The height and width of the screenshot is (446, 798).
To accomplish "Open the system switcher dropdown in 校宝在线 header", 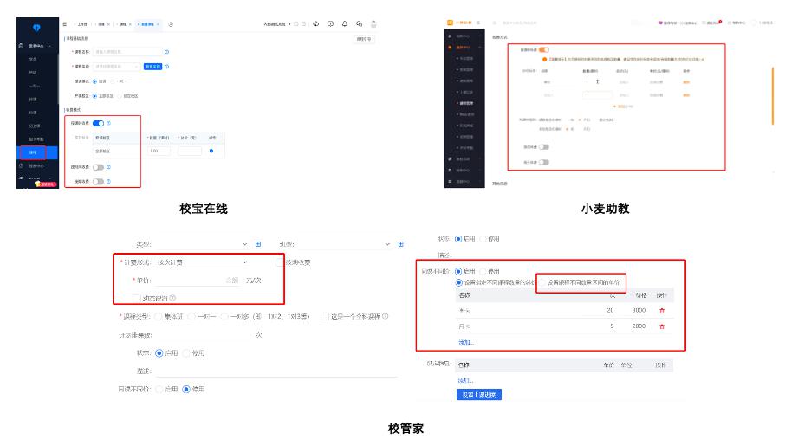I will pyautogui.click(x=277, y=24).
